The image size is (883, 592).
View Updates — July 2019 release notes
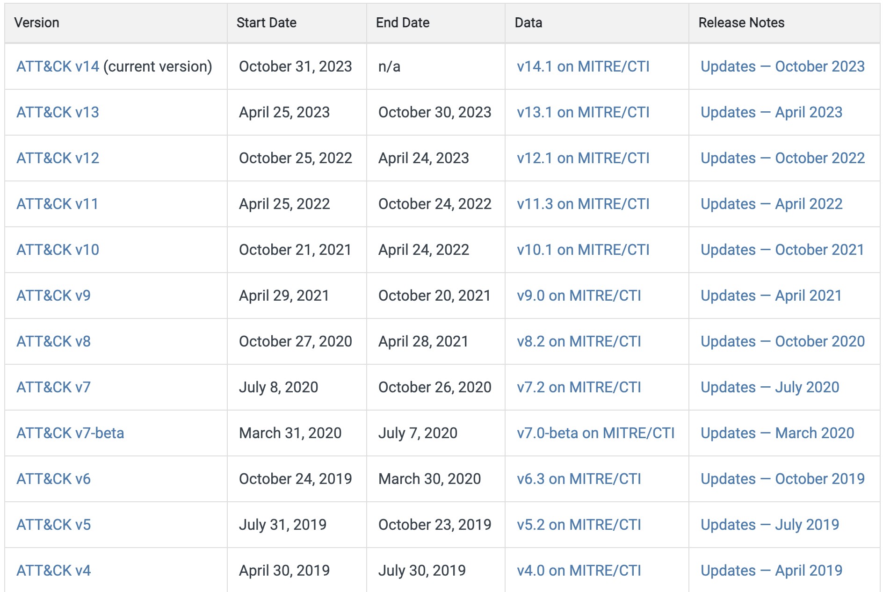[770, 525]
